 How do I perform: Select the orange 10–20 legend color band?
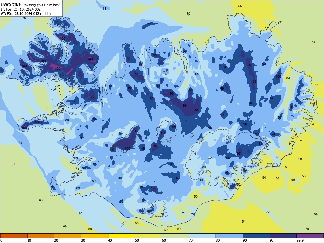tap(41, 236)
